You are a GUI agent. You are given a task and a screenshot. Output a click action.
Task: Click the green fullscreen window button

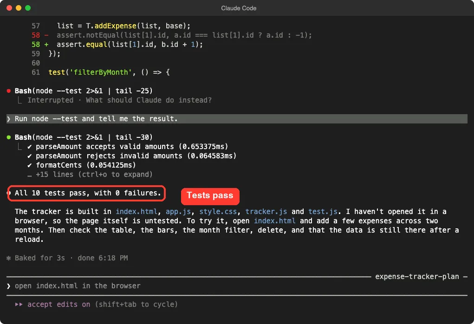[28, 8]
